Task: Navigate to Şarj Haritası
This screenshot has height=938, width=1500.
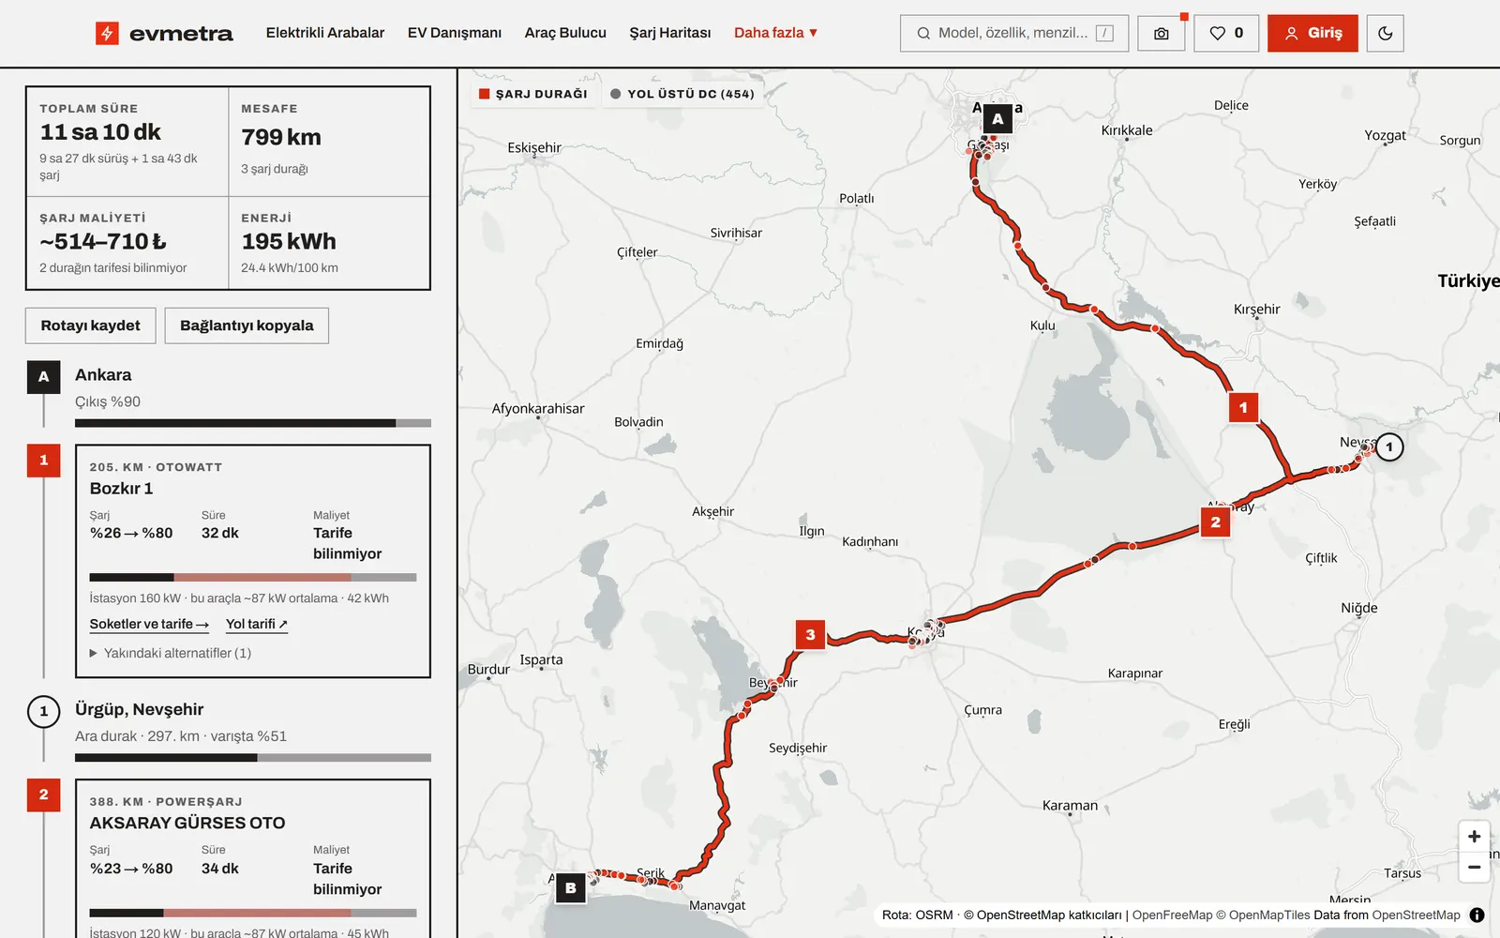Action: 670,33
